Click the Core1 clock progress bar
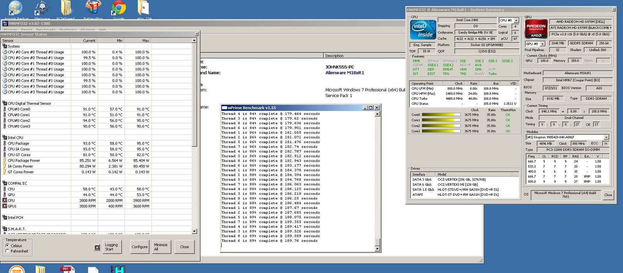 pos(441,120)
